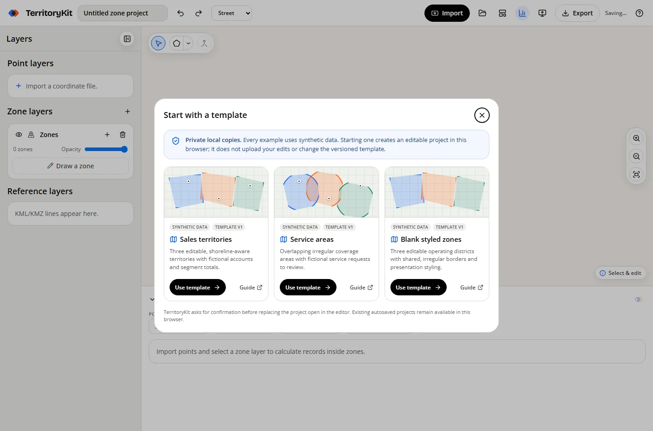Collapse the Layers sidebar panel
Image resolution: width=653 pixels, height=431 pixels.
127,39
